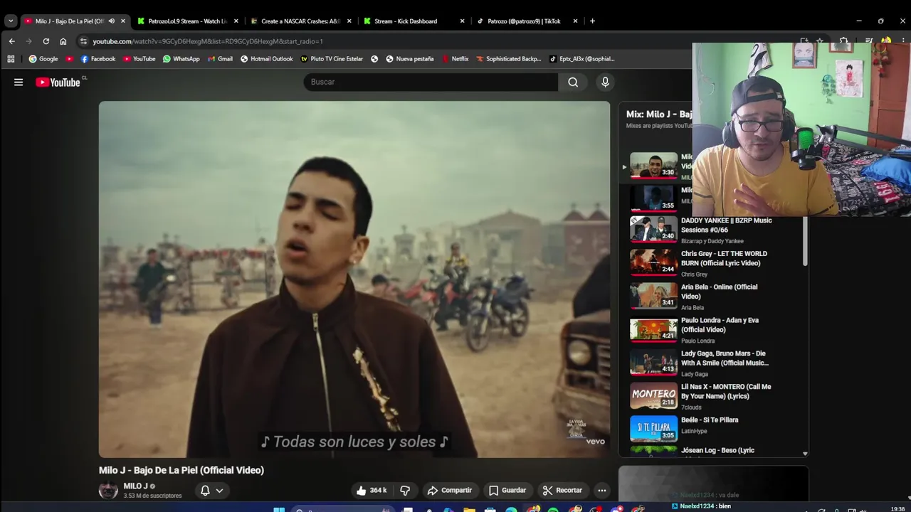Open File Explorer from the taskbar

(x=469, y=509)
